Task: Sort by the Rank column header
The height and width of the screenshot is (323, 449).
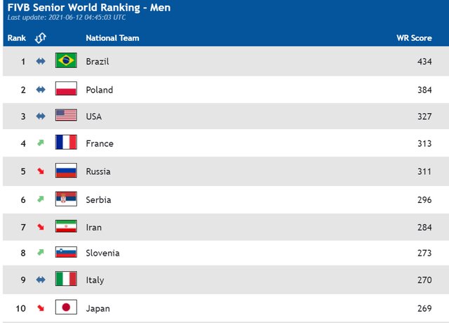Action: 17,38
